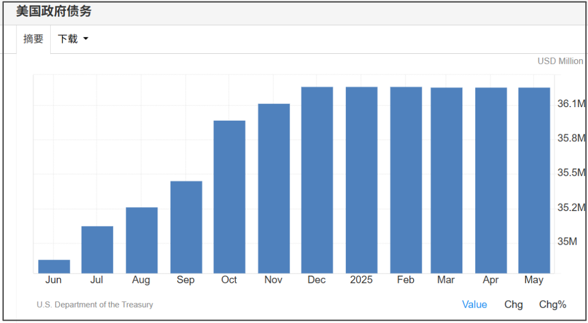Click the U.S. Department of the Treasury source
Viewport: 588px width, 323px height.
click(95, 305)
